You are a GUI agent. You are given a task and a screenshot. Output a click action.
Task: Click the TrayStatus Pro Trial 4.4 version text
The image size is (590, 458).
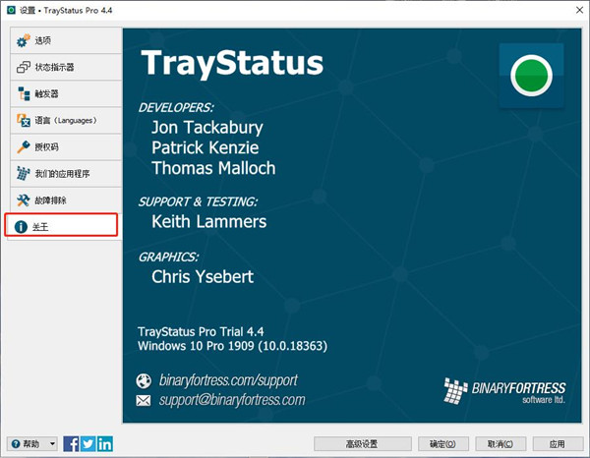coord(201,331)
